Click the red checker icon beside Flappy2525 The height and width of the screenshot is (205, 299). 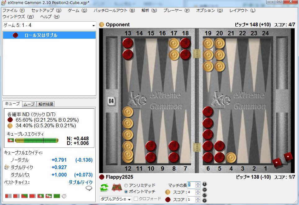coord(102,177)
